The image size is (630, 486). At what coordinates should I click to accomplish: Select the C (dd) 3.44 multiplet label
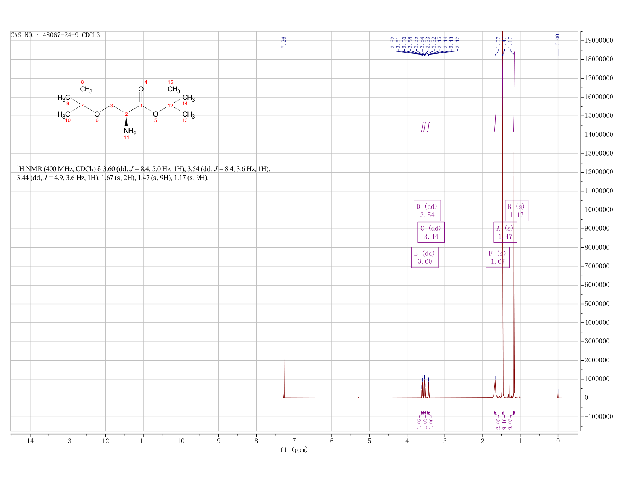431,232
